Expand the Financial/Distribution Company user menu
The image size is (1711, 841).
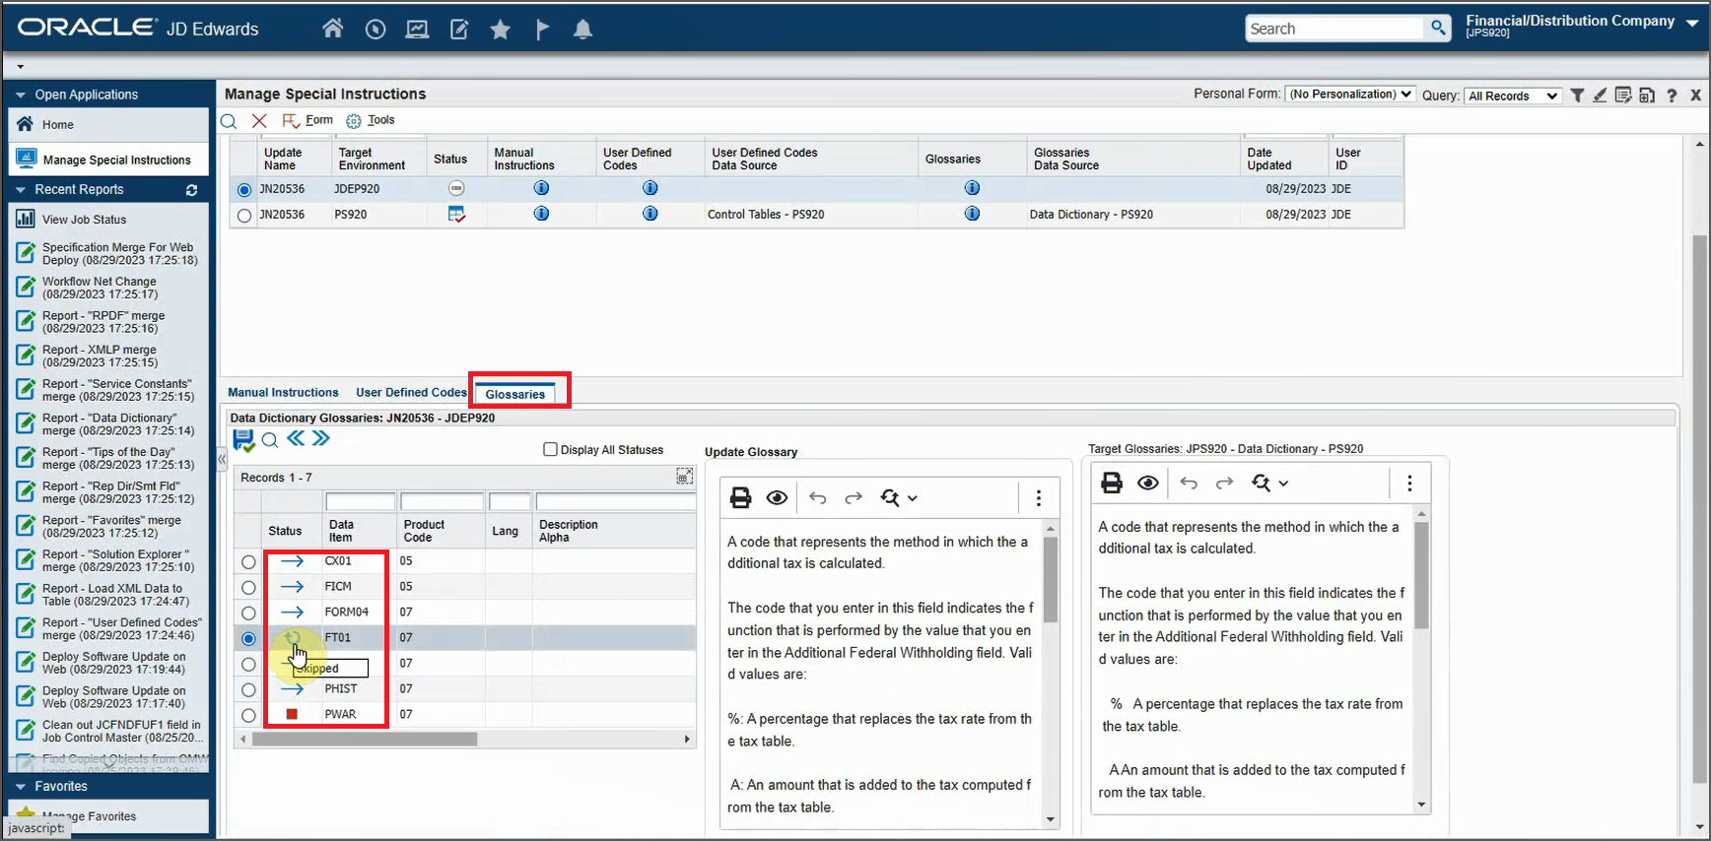coord(1692,23)
